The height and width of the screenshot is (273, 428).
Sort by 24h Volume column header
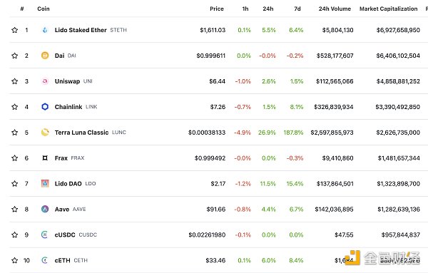click(335, 9)
